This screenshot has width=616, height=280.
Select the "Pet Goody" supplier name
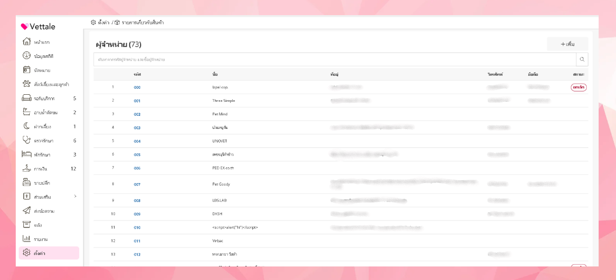tap(221, 184)
